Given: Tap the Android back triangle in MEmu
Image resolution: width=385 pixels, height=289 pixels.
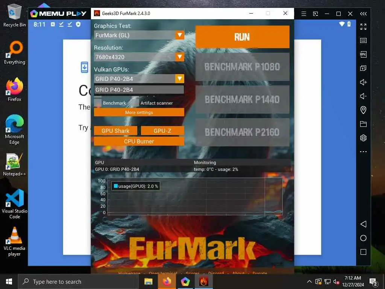Looking at the screenshot, I should [x=363, y=224].
